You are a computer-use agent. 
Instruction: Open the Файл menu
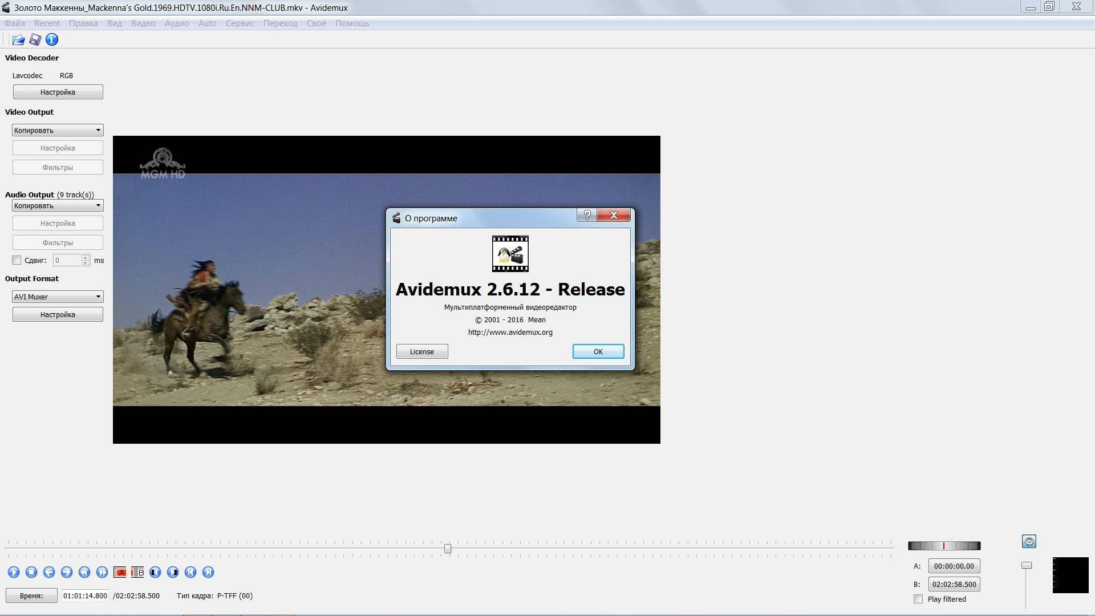15,23
